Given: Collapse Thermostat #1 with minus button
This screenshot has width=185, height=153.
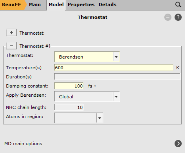Looking at the screenshot, I should pos(11,46).
